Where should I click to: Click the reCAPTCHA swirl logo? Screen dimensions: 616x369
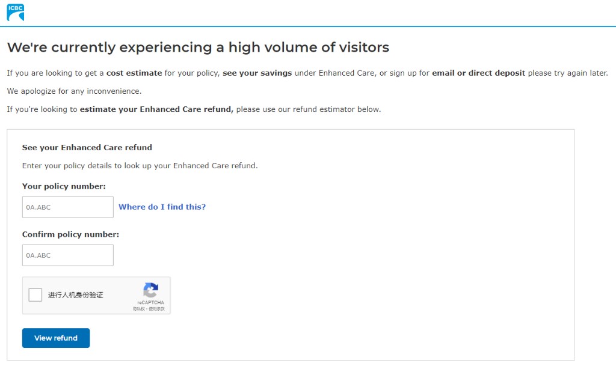[x=150, y=290]
